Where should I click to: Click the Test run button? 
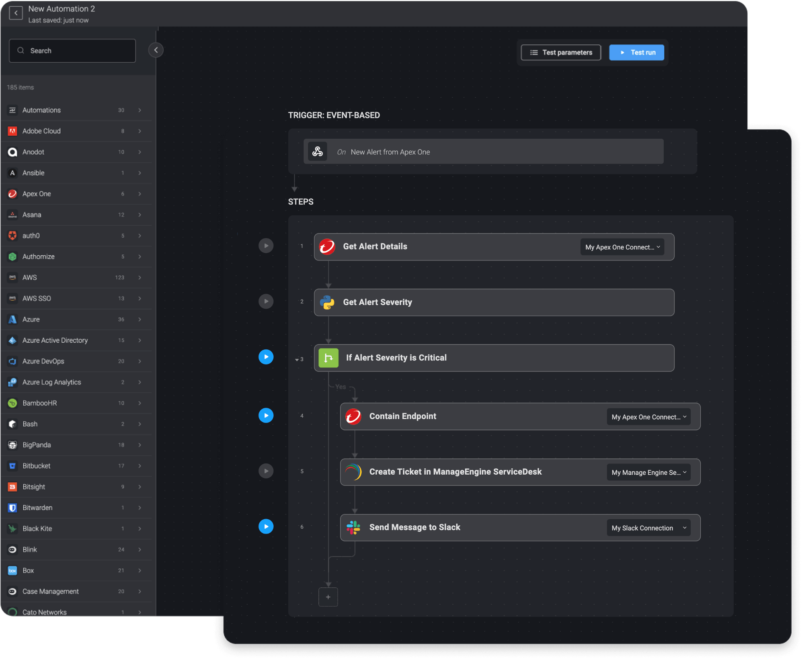click(636, 52)
